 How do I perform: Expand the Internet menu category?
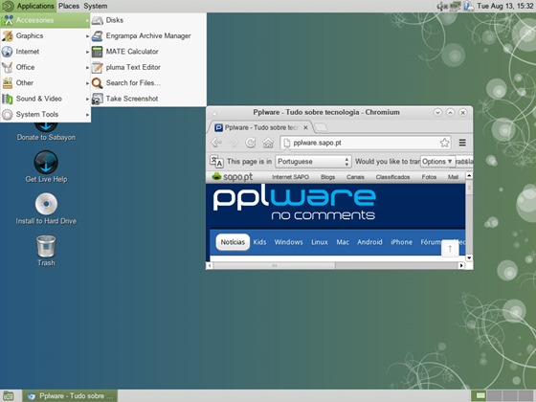(45, 52)
